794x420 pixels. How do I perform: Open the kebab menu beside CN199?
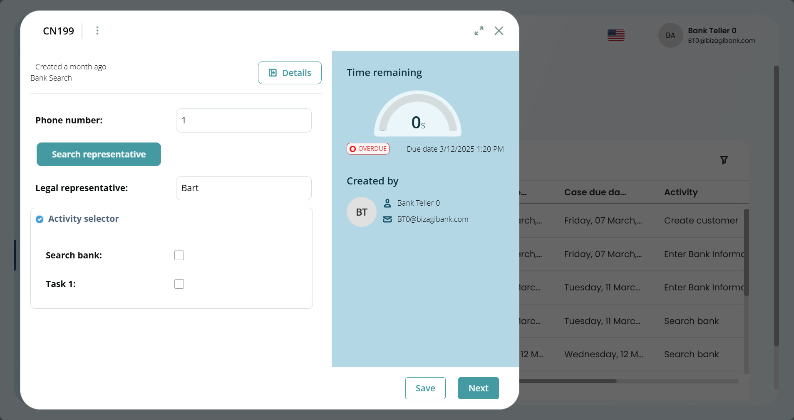[x=97, y=30]
